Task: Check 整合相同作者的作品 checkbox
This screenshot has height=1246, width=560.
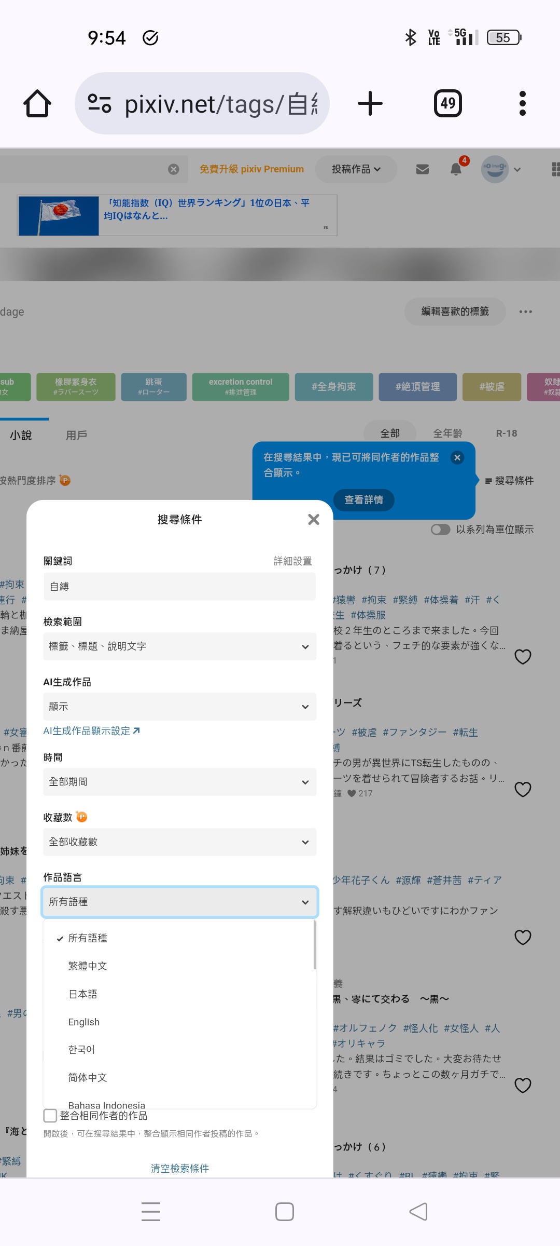Action: pos(50,1115)
